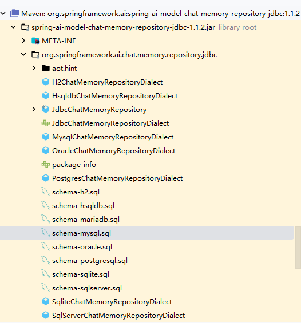Click the jdbc package folder icon
Screen dimensions: 301x323
coord(35,55)
